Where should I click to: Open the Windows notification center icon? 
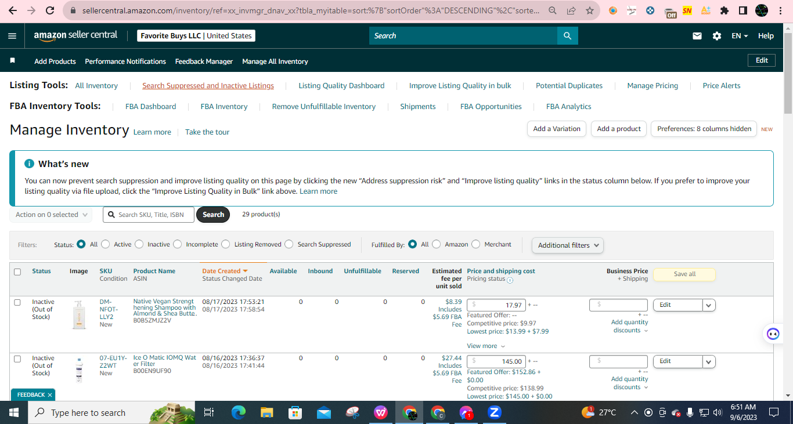(x=774, y=412)
